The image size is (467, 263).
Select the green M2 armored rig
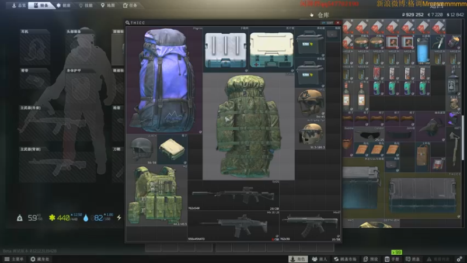[156, 195]
